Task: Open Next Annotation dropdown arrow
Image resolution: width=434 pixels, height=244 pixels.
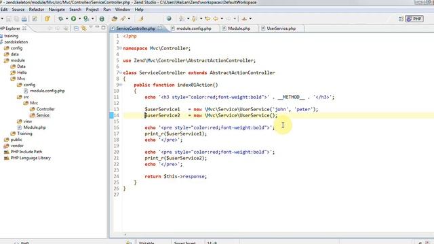Action: [189, 19]
